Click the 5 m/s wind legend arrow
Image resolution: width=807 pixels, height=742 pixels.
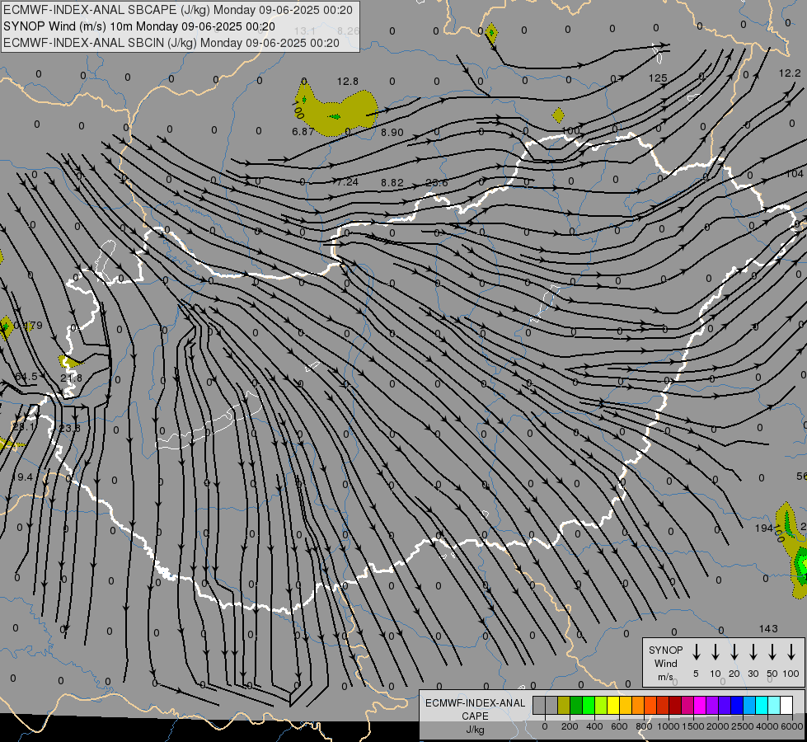(697, 651)
